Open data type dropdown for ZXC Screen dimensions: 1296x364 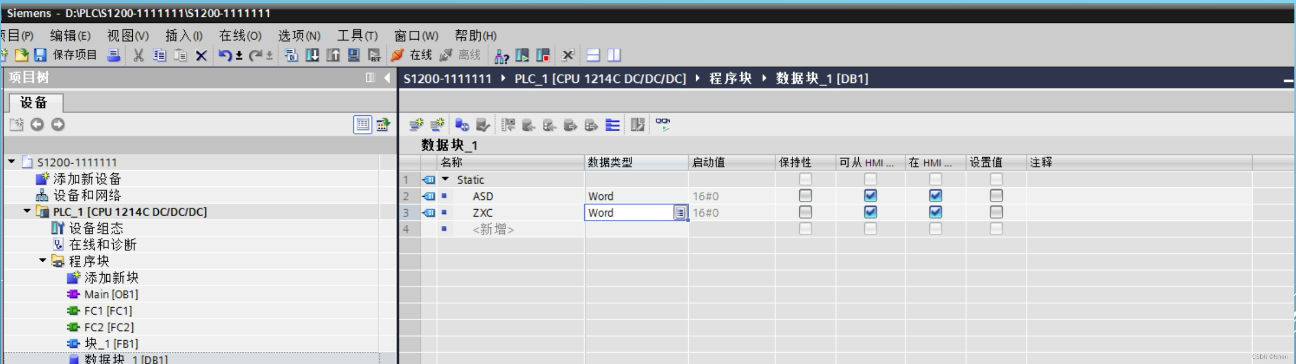click(x=680, y=212)
